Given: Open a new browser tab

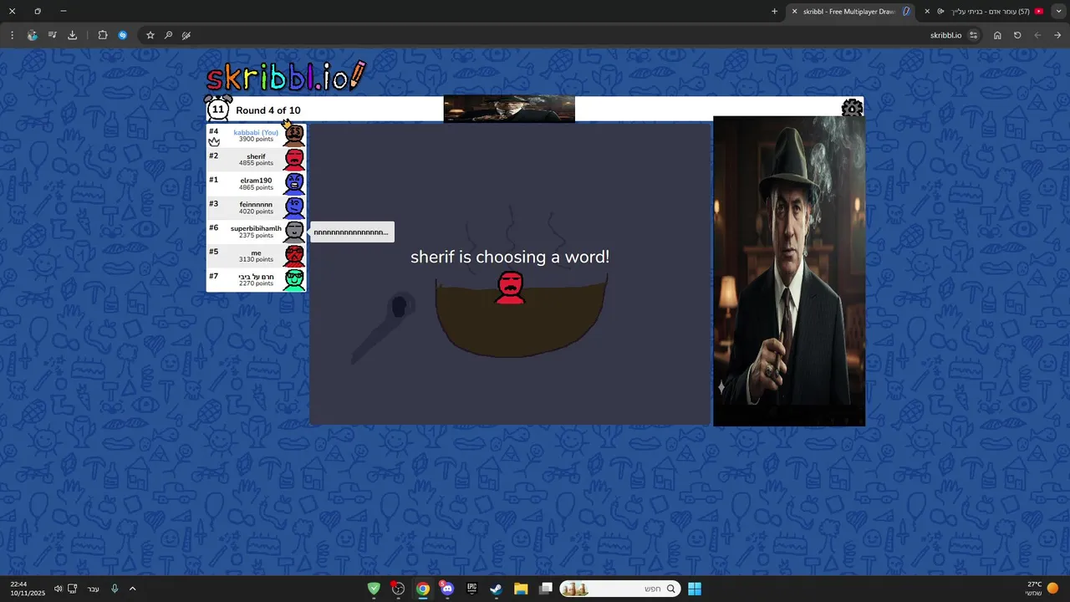Looking at the screenshot, I should (x=774, y=12).
